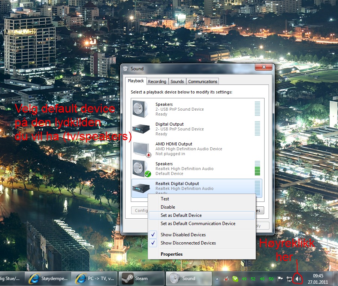
Task: Switch to the Playback tab
Action: click(136, 81)
